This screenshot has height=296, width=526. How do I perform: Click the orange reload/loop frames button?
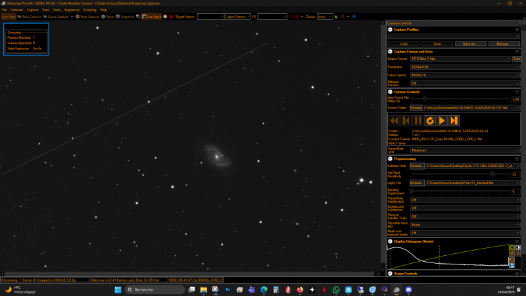430,120
